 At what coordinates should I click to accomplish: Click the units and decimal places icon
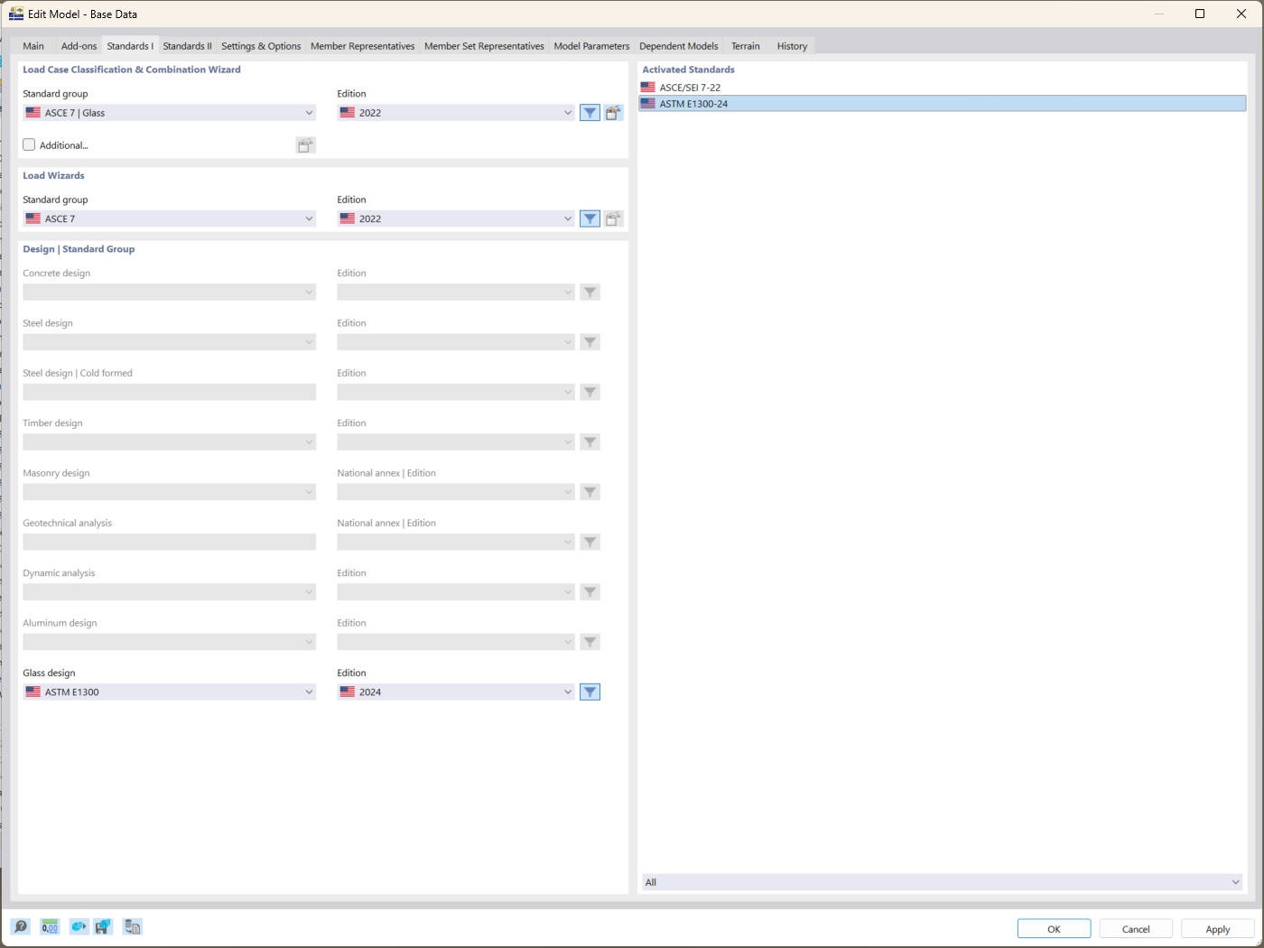pyautogui.click(x=50, y=926)
